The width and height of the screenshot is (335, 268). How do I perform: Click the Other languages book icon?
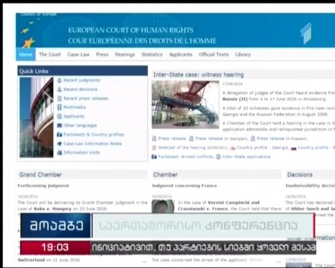tap(60, 125)
